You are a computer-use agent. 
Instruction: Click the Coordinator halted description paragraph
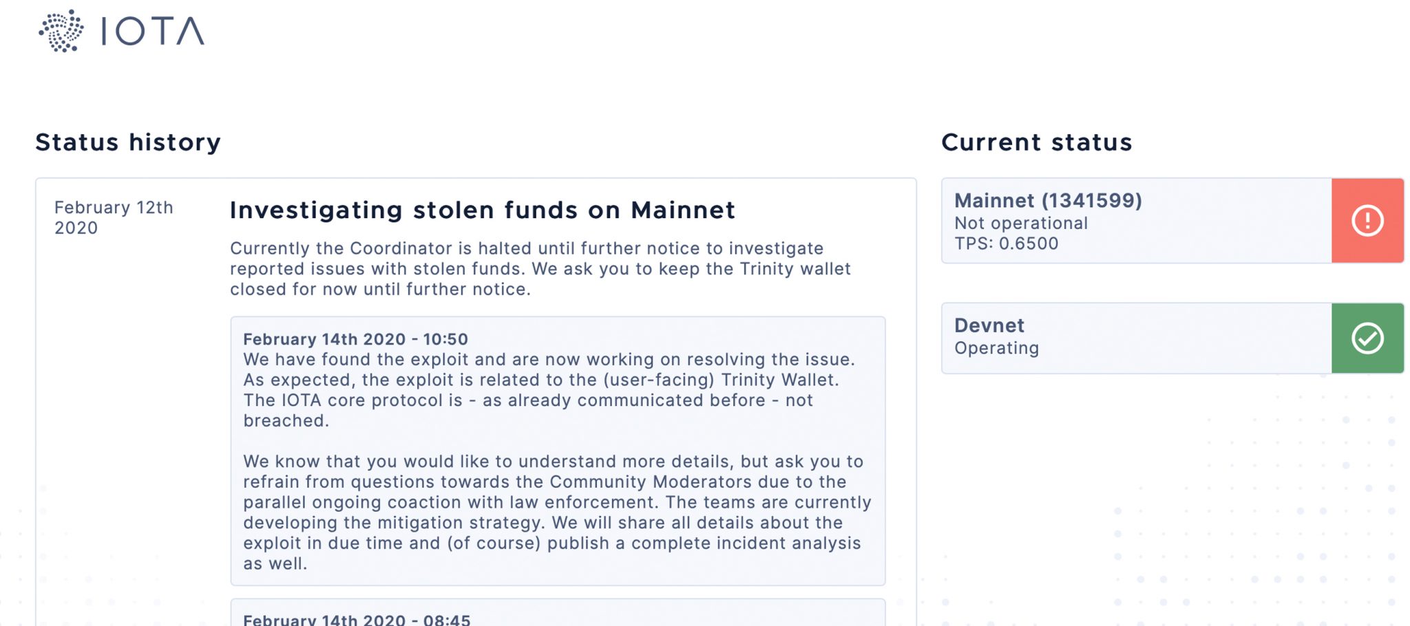(x=540, y=268)
